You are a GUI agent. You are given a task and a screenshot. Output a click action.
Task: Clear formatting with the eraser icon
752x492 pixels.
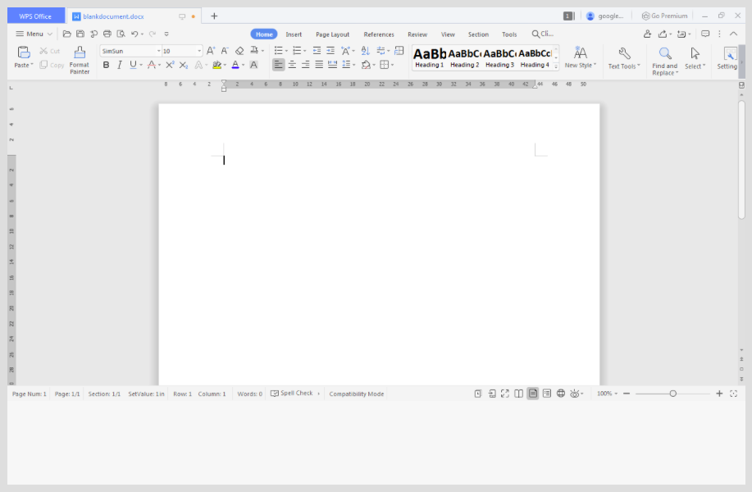point(239,51)
